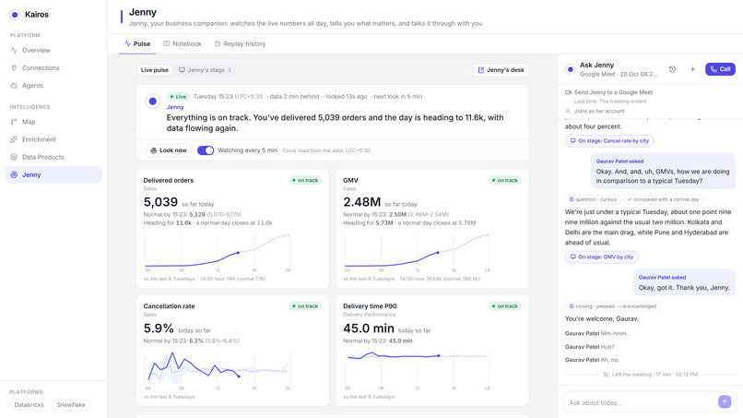This screenshot has height=418, width=743.
Task: Focus the Ask about today input
Action: [642, 403]
